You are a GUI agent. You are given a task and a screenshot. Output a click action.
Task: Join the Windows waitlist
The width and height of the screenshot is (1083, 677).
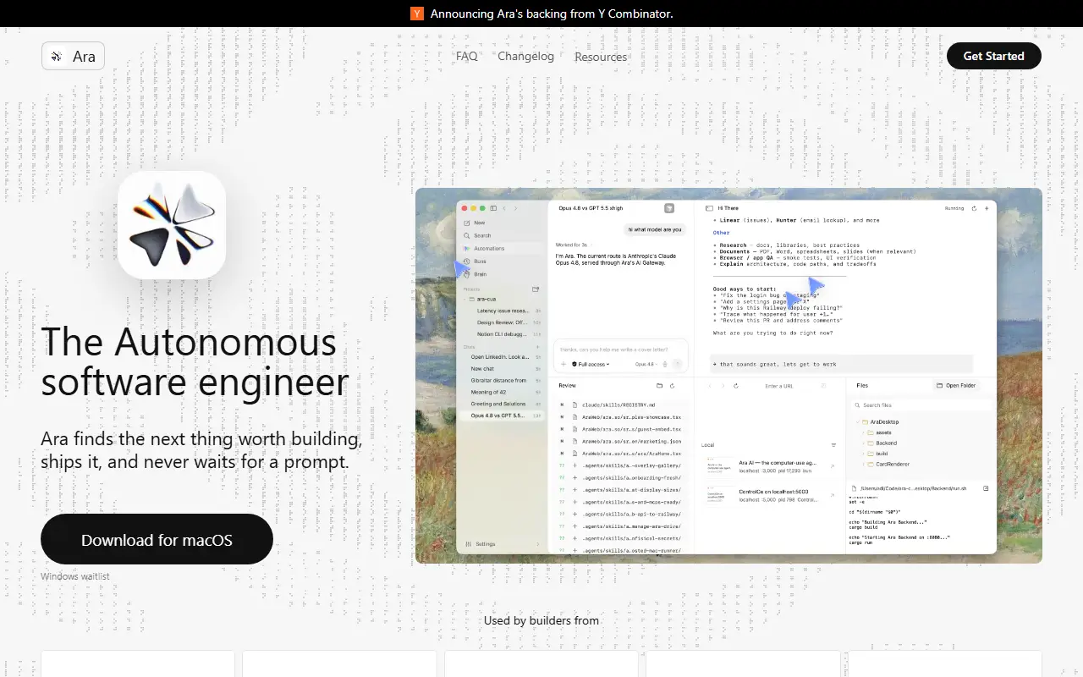pos(75,576)
